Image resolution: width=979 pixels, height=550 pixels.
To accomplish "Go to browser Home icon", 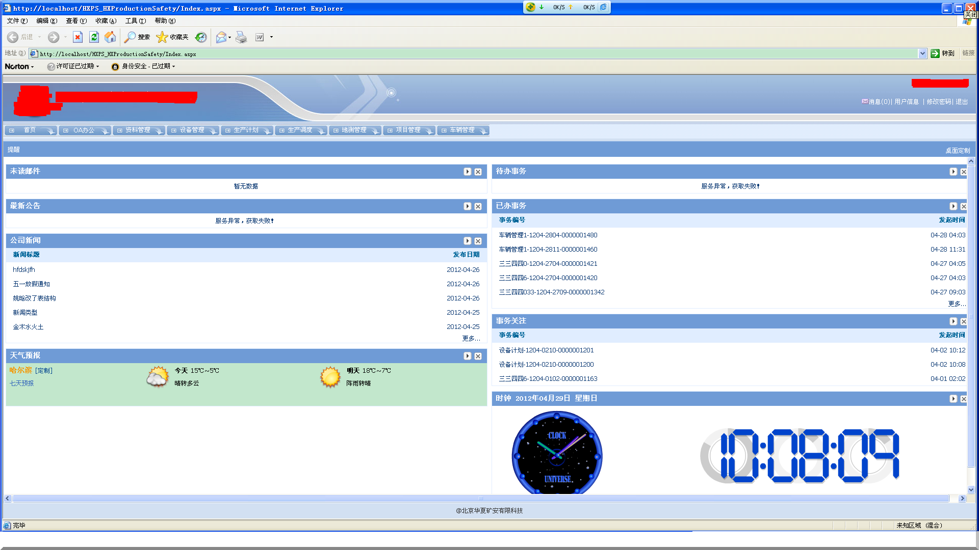I will click(x=110, y=37).
